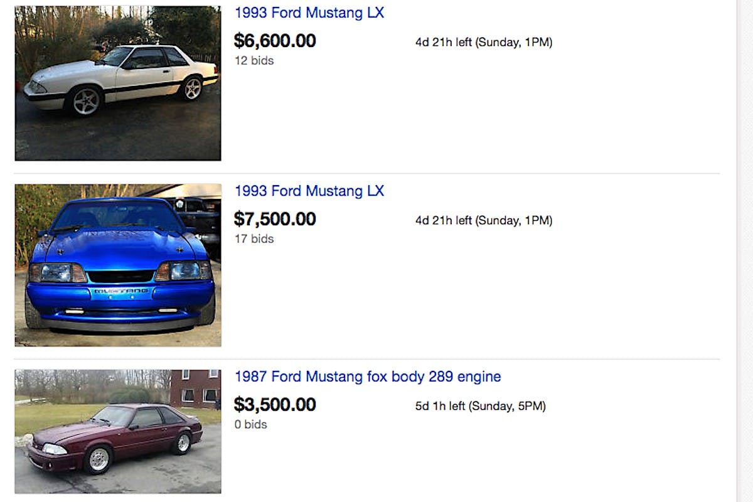Open the 1987 Ford Mustang fox body listing

pos(367,376)
